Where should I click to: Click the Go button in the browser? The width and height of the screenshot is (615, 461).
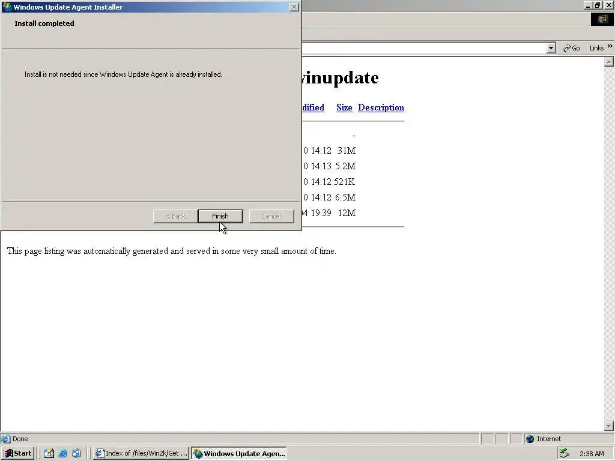[x=572, y=48]
